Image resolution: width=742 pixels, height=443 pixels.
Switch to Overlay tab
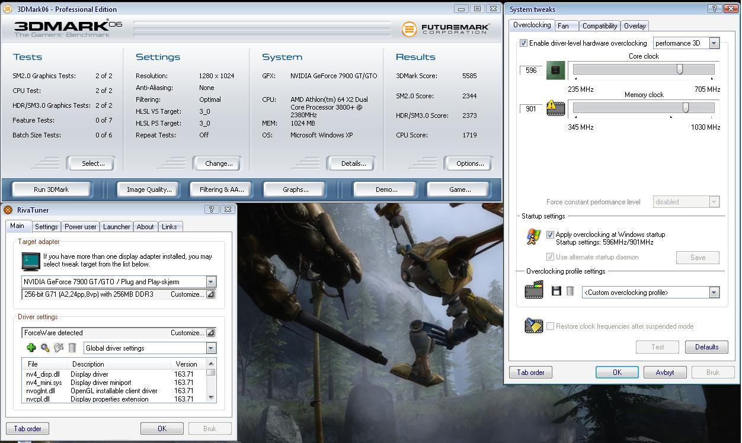click(635, 26)
